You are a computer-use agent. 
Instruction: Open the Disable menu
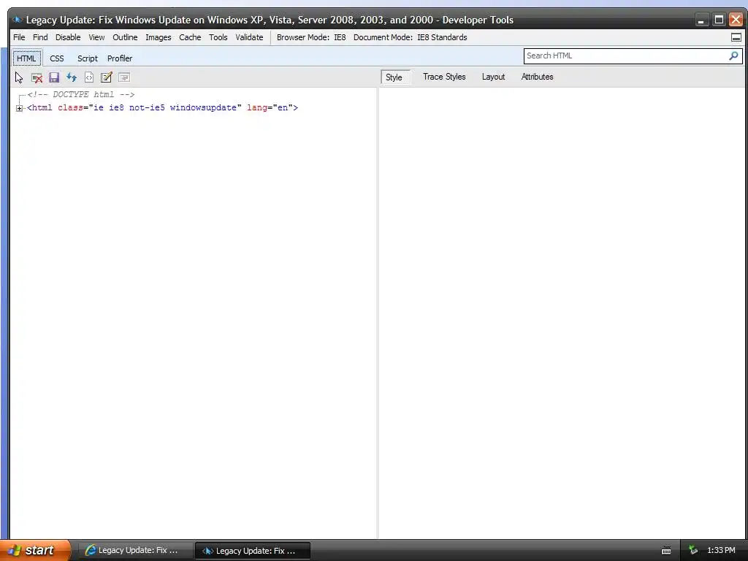tap(68, 37)
